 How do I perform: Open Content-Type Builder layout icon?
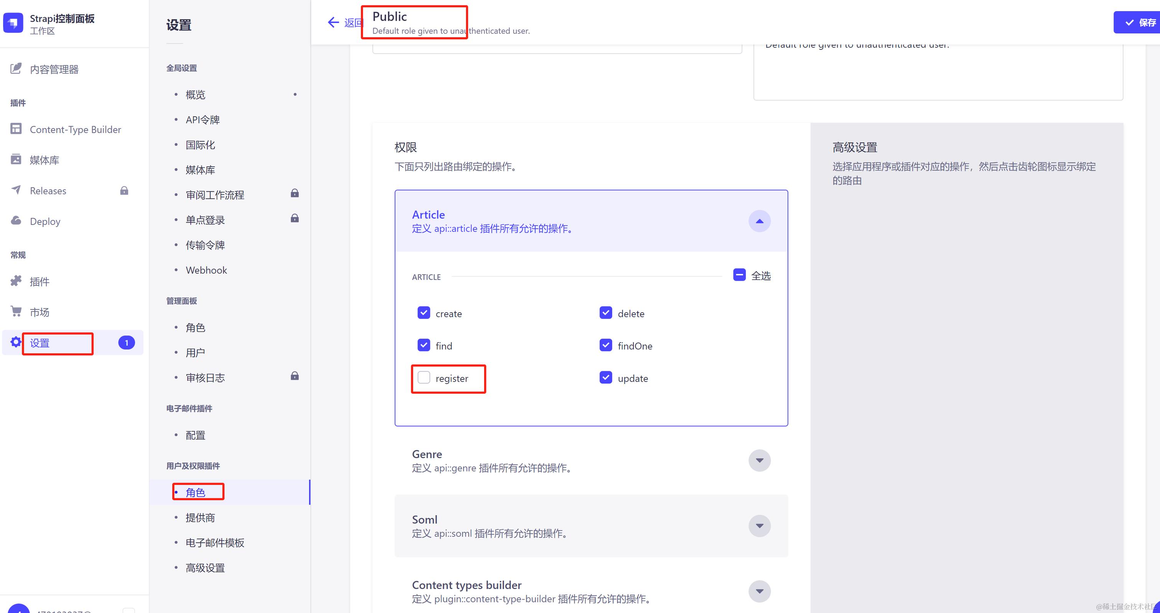tap(16, 129)
